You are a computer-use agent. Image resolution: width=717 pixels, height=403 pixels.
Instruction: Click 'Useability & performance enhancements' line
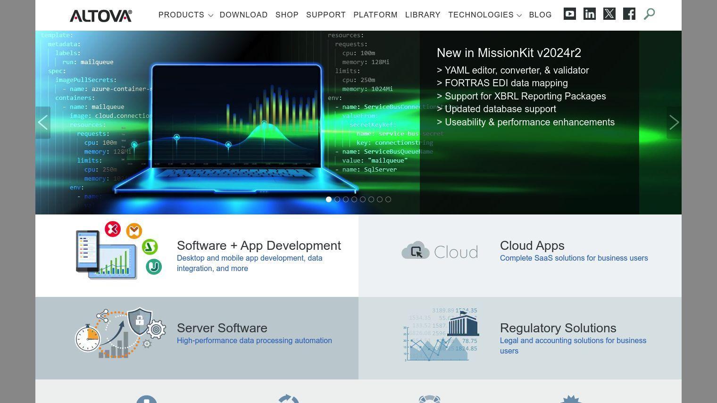(x=526, y=122)
